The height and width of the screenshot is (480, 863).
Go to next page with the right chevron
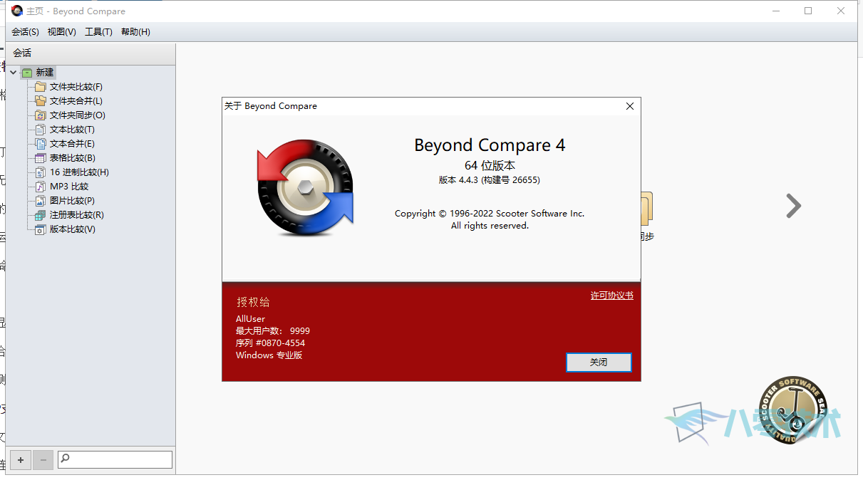(x=793, y=206)
